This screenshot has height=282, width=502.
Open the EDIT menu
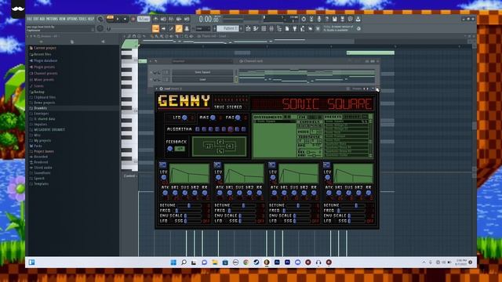pos(35,19)
